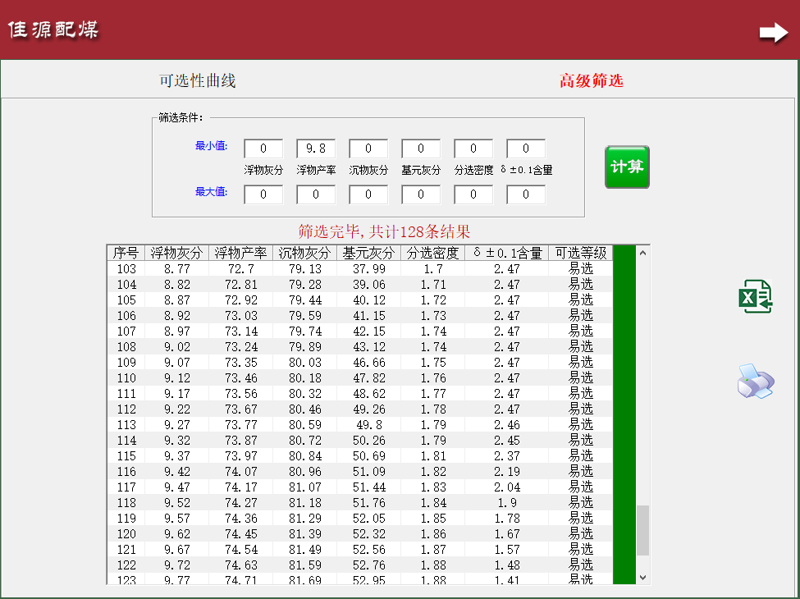Click the 分选密度 minimum value field
Image resolution: width=800 pixels, height=599 pixels.
(473, 149)
